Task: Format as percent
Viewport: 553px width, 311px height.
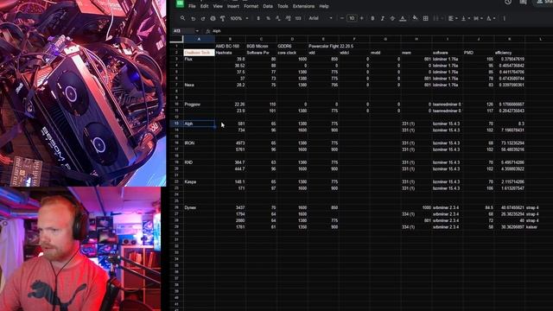Action: tap(268, 18)
